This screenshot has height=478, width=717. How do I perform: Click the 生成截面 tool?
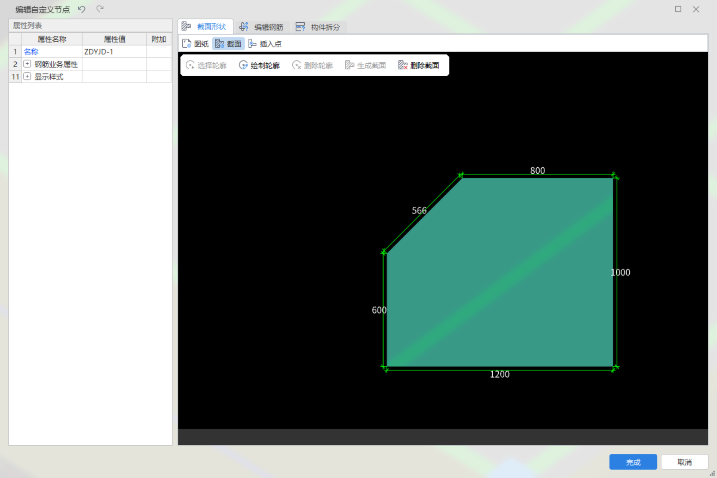[x=366, y=65]
